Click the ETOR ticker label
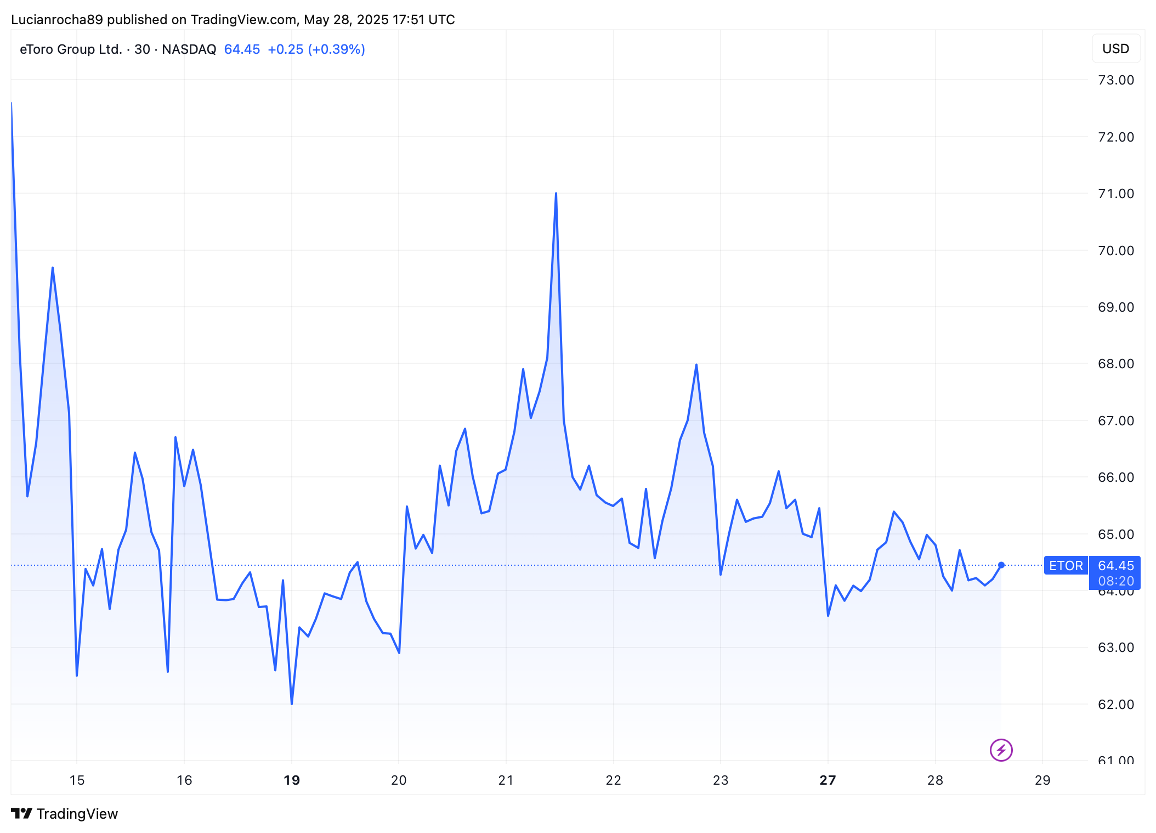Viewport: 1156px width, 833px height. [x=1066, y=566]
